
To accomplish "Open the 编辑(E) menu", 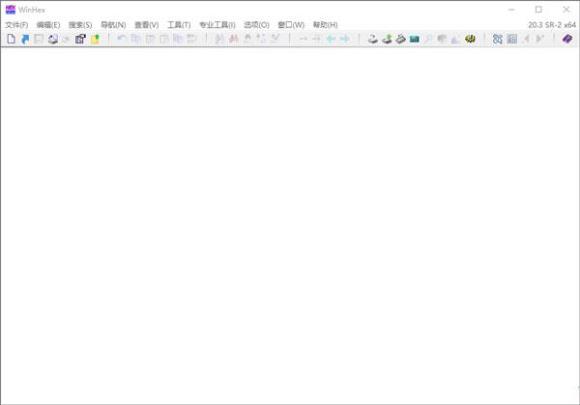I will [48, 24].
